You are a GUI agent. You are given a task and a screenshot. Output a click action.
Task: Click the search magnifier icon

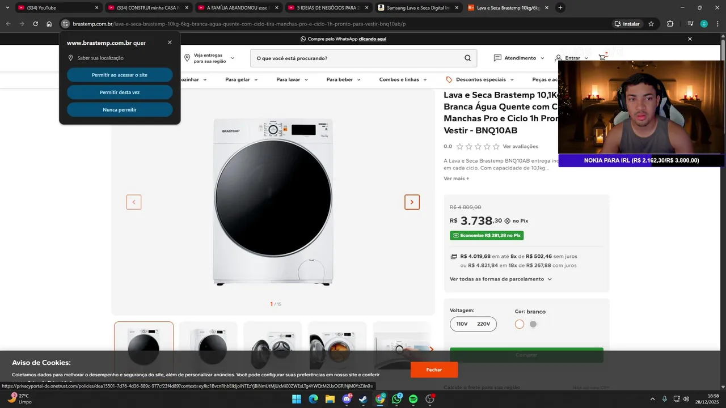coord(467,58)
